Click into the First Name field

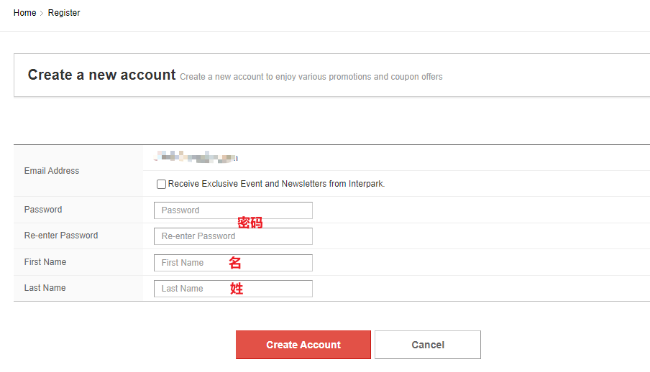click(x=233, y=263)
